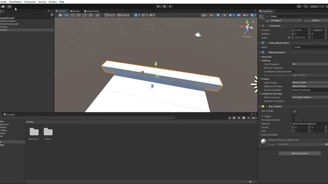Click the Edit Collider button icon
Screen dimensions: 328x184
click(x=295, y=111)
